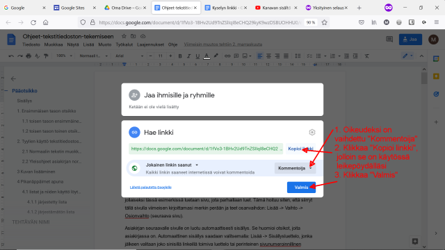Click the Firefox back arrow
445x250 pixels.
point(8,22)
